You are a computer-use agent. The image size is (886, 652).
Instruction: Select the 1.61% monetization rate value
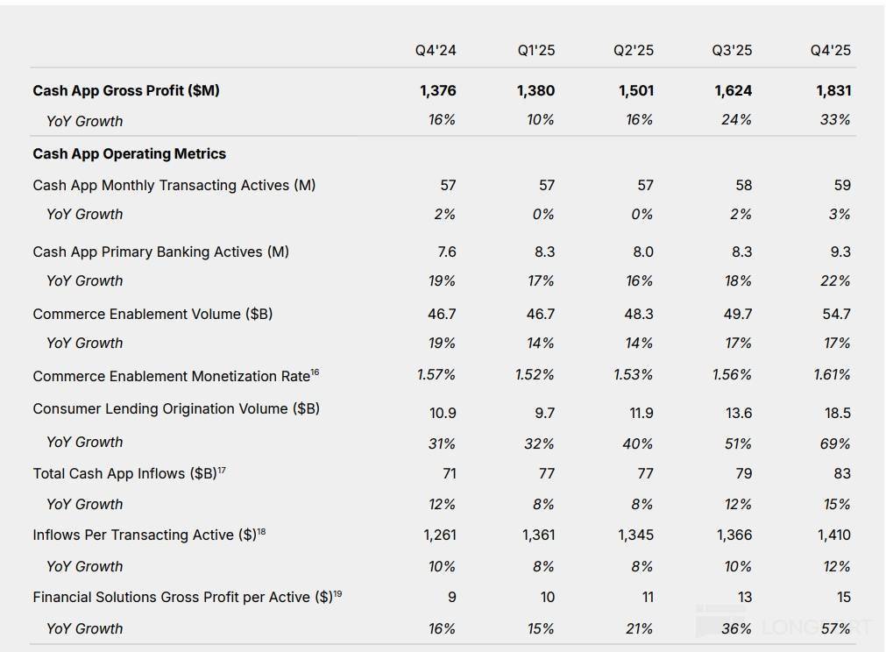click(832, 375)
